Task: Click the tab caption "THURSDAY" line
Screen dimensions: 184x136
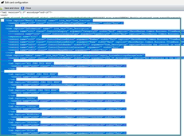Action: click(x=24, y=122)
